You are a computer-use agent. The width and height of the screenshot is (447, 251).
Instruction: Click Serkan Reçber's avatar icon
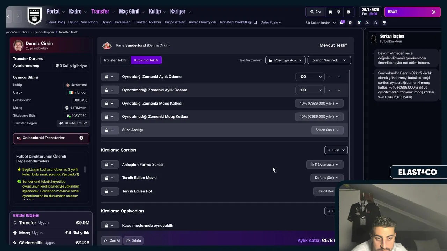(374, 38)
